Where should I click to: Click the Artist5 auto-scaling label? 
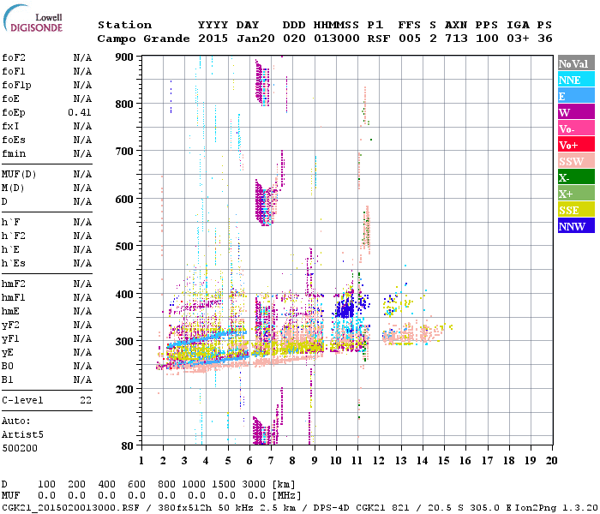click(22, 435)
